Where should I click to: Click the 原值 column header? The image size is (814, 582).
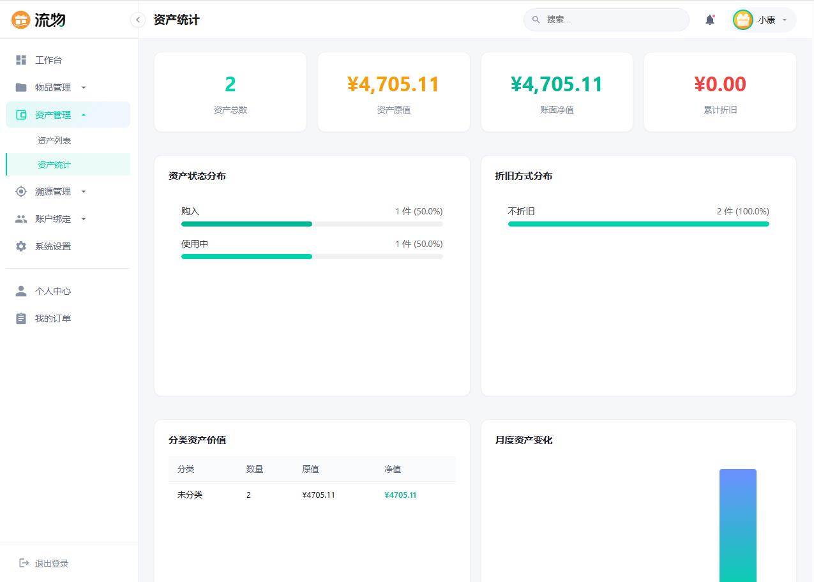click(x=310, y=469)
